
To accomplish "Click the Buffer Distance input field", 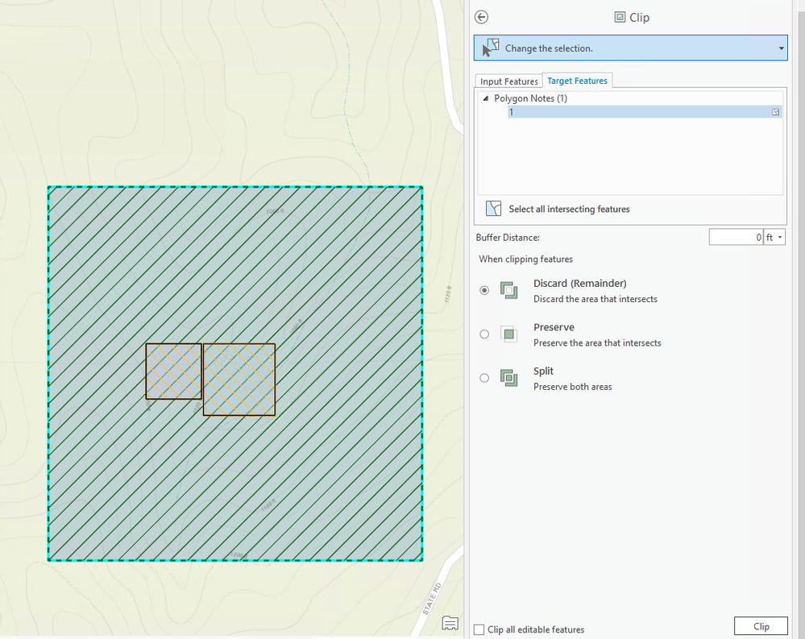I will tap(736, 237).
